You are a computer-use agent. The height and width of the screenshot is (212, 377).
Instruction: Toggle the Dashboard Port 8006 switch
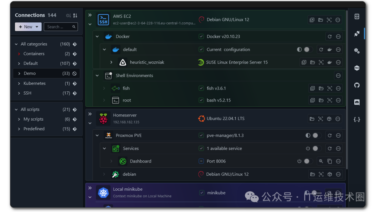tap(308, 161)
